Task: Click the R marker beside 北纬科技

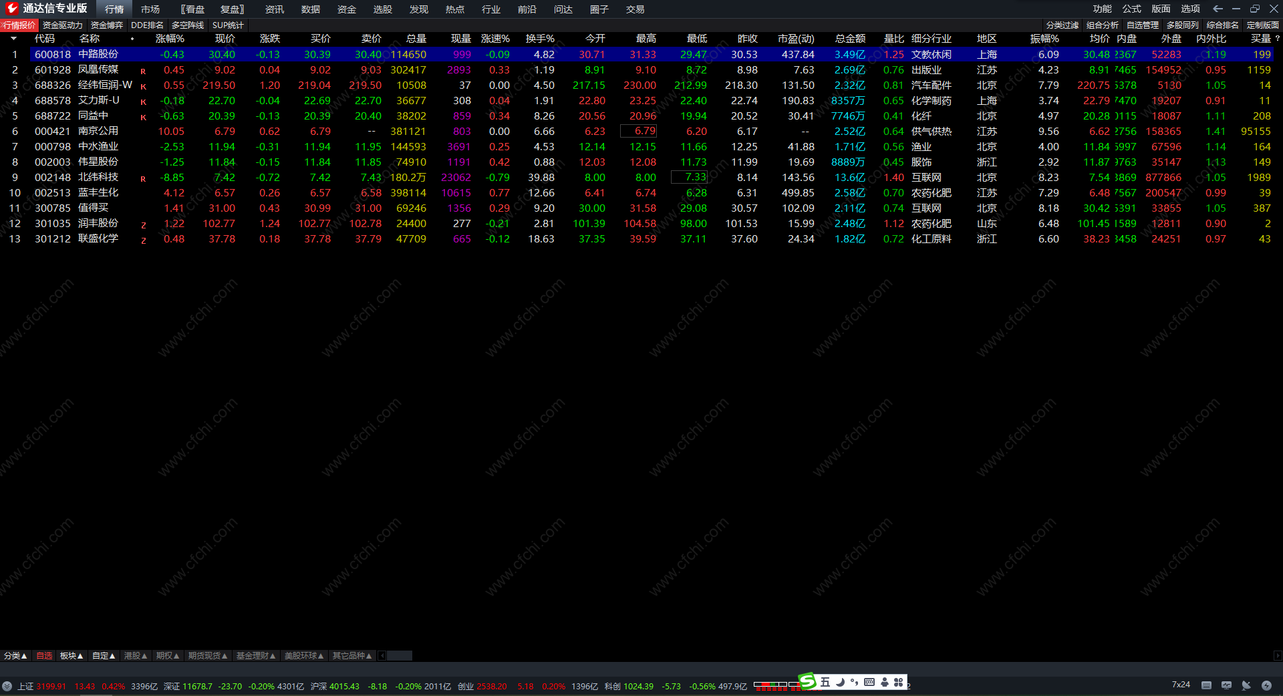Action: [x=143, y=179]
